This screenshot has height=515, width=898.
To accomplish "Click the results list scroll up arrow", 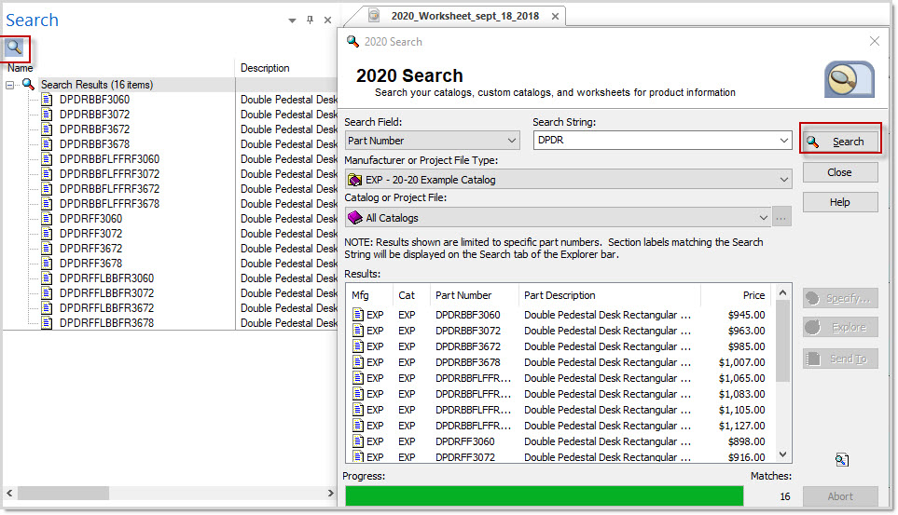I will click(x=783, y=293).
